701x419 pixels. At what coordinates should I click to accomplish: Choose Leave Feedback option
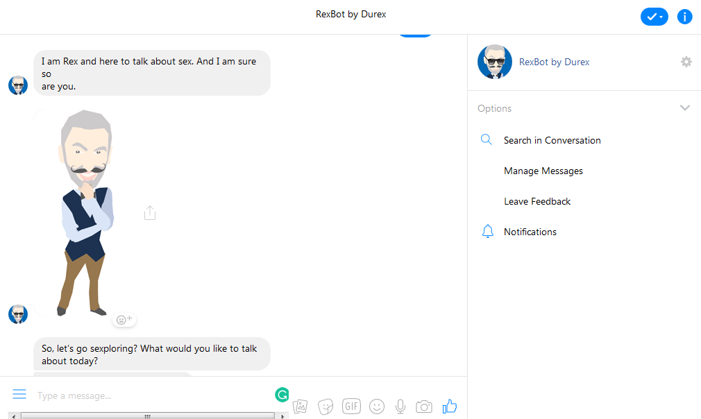coord(537,201)
